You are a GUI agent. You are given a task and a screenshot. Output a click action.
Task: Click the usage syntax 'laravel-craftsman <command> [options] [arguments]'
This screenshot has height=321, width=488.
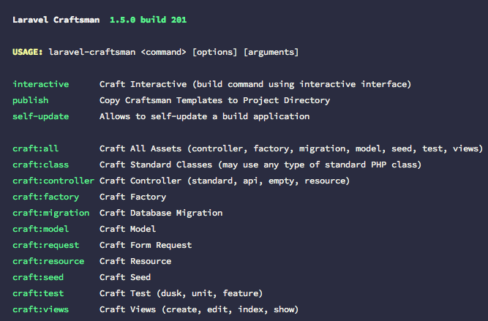(173, 52)
